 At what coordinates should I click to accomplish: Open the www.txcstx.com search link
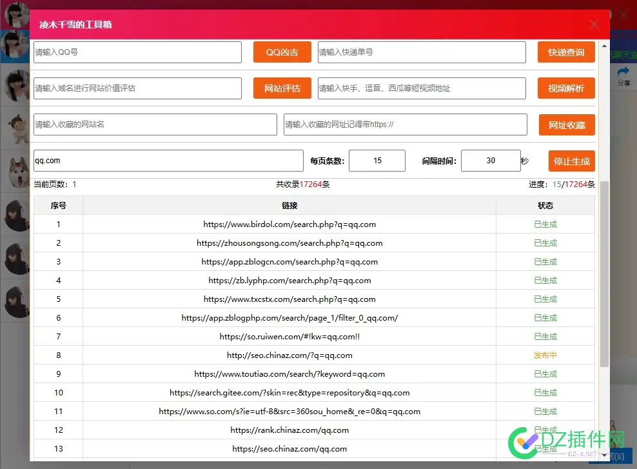[x=289, y=299]
